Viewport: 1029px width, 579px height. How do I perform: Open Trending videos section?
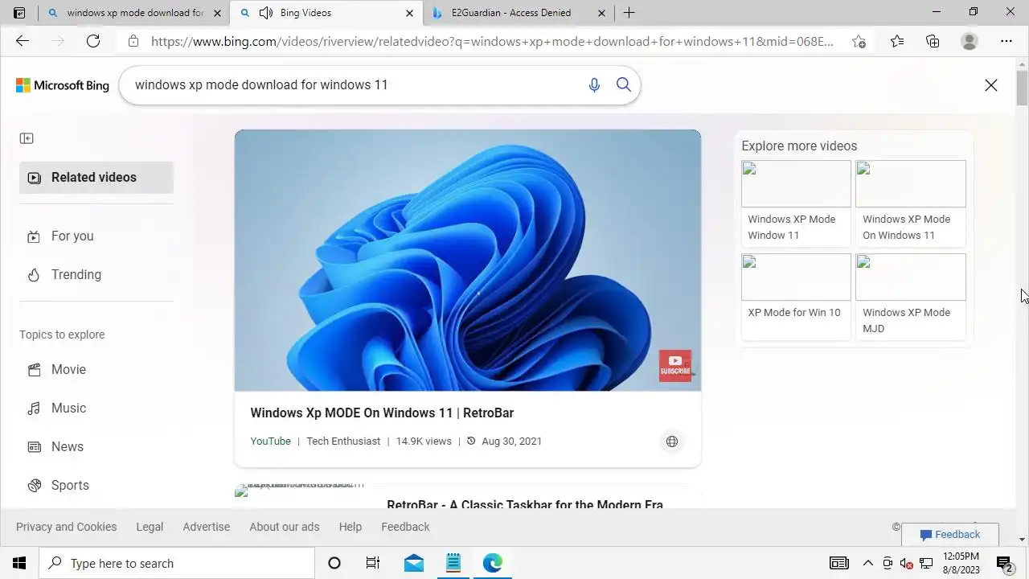(96, 274)
